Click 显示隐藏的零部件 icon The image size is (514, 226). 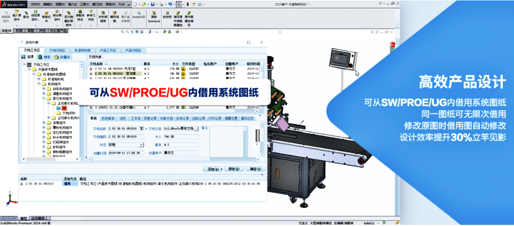(69, 18)
